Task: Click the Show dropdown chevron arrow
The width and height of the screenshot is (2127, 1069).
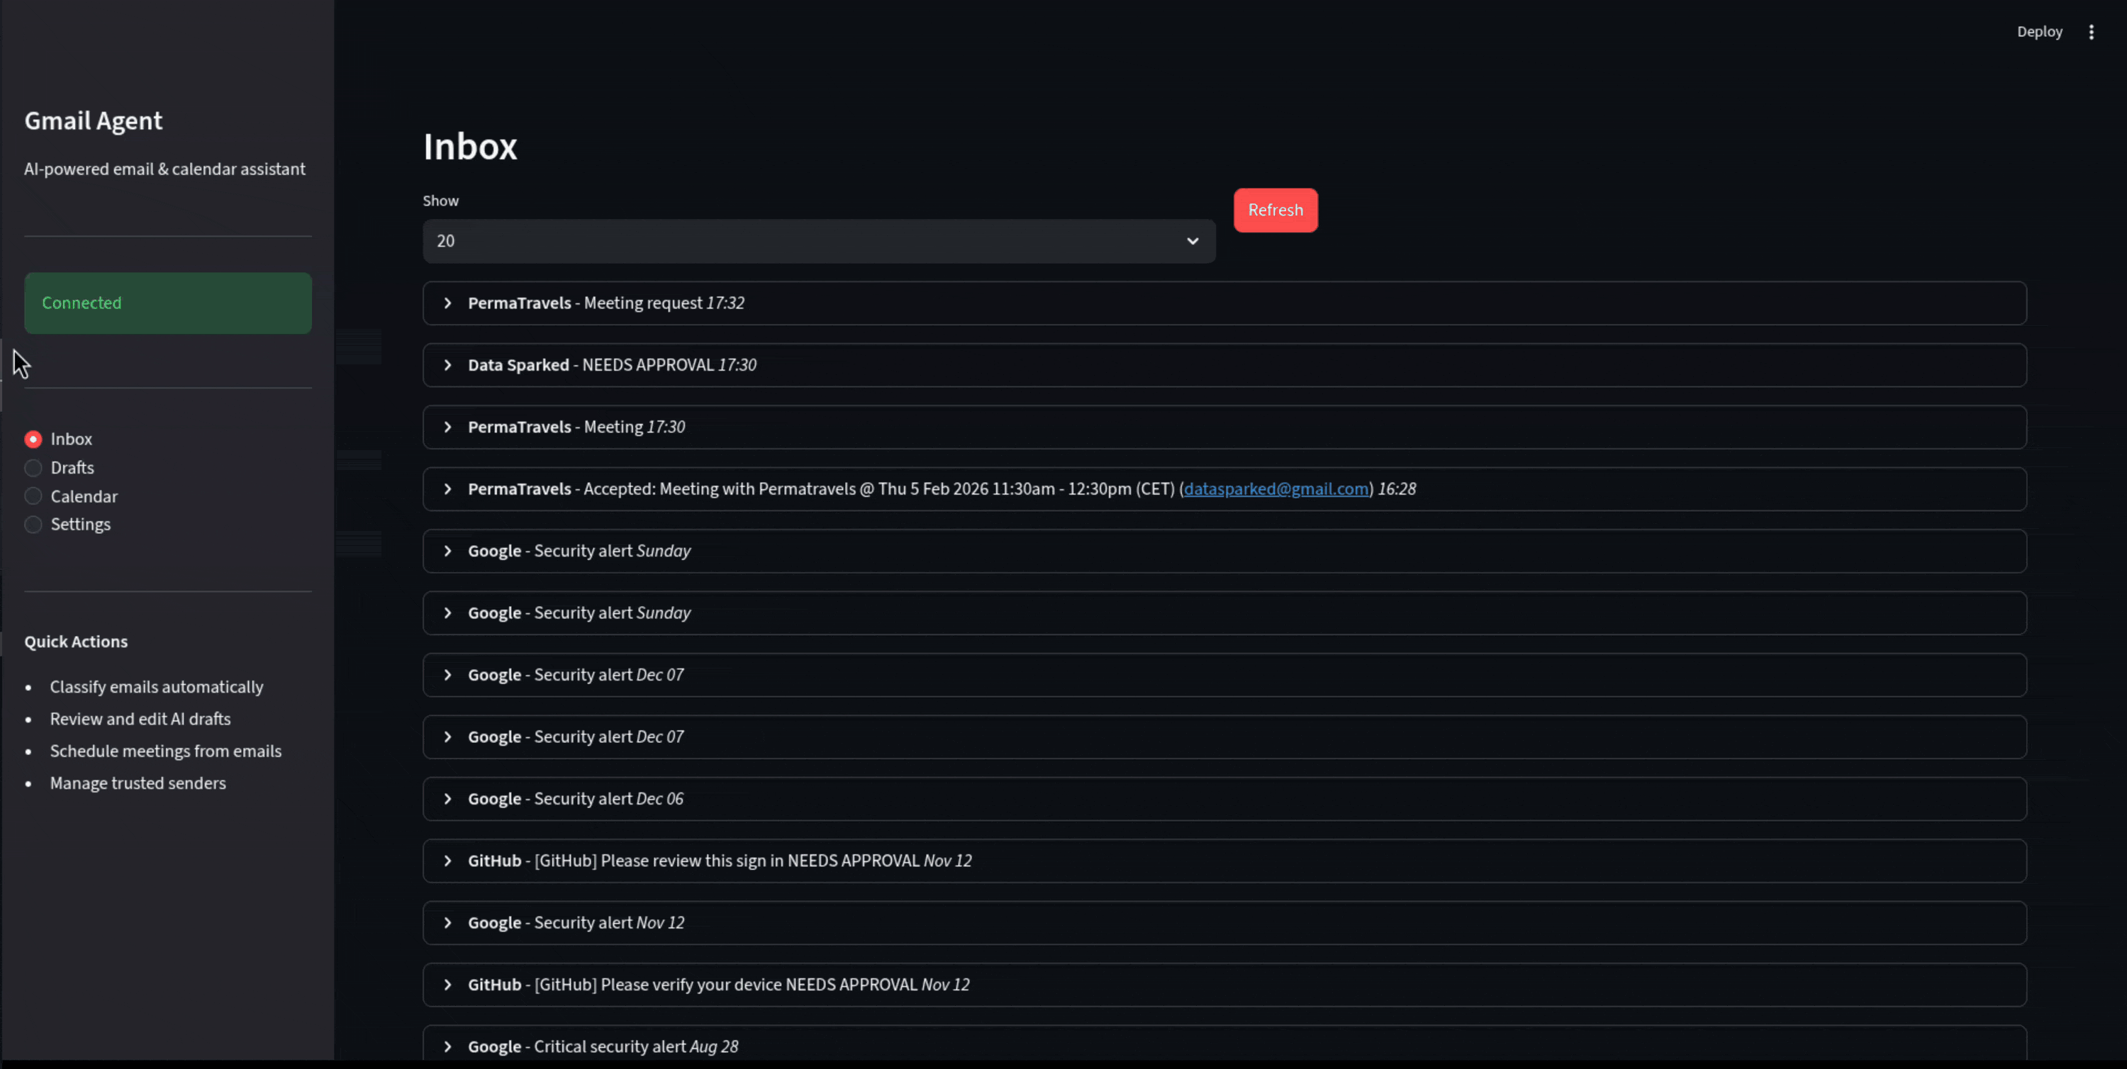Action: 1192,241
